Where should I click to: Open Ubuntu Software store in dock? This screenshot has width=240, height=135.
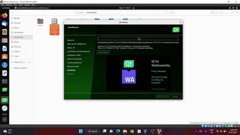4,57
